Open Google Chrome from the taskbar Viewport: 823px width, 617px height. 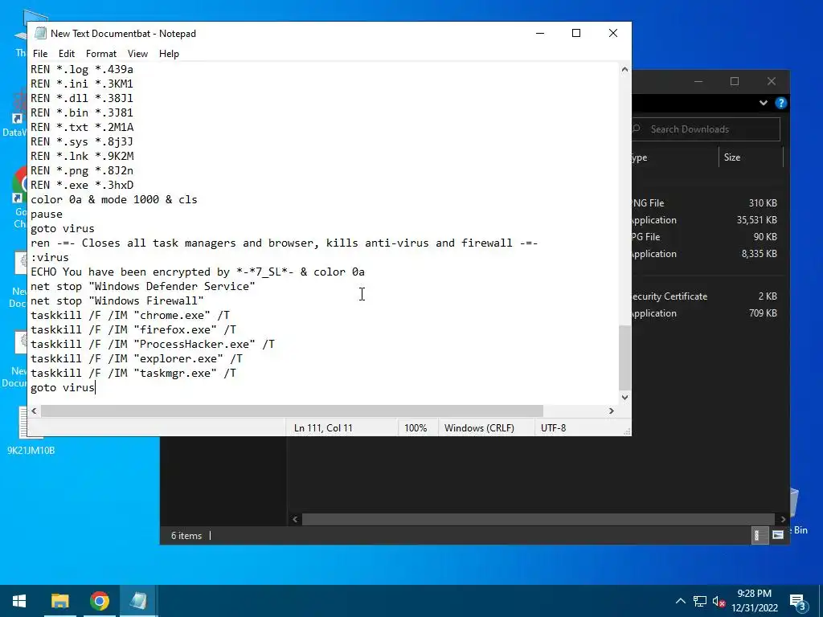click(99, 601)
